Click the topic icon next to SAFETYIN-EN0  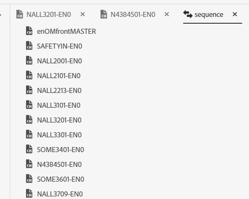point(29,45)
